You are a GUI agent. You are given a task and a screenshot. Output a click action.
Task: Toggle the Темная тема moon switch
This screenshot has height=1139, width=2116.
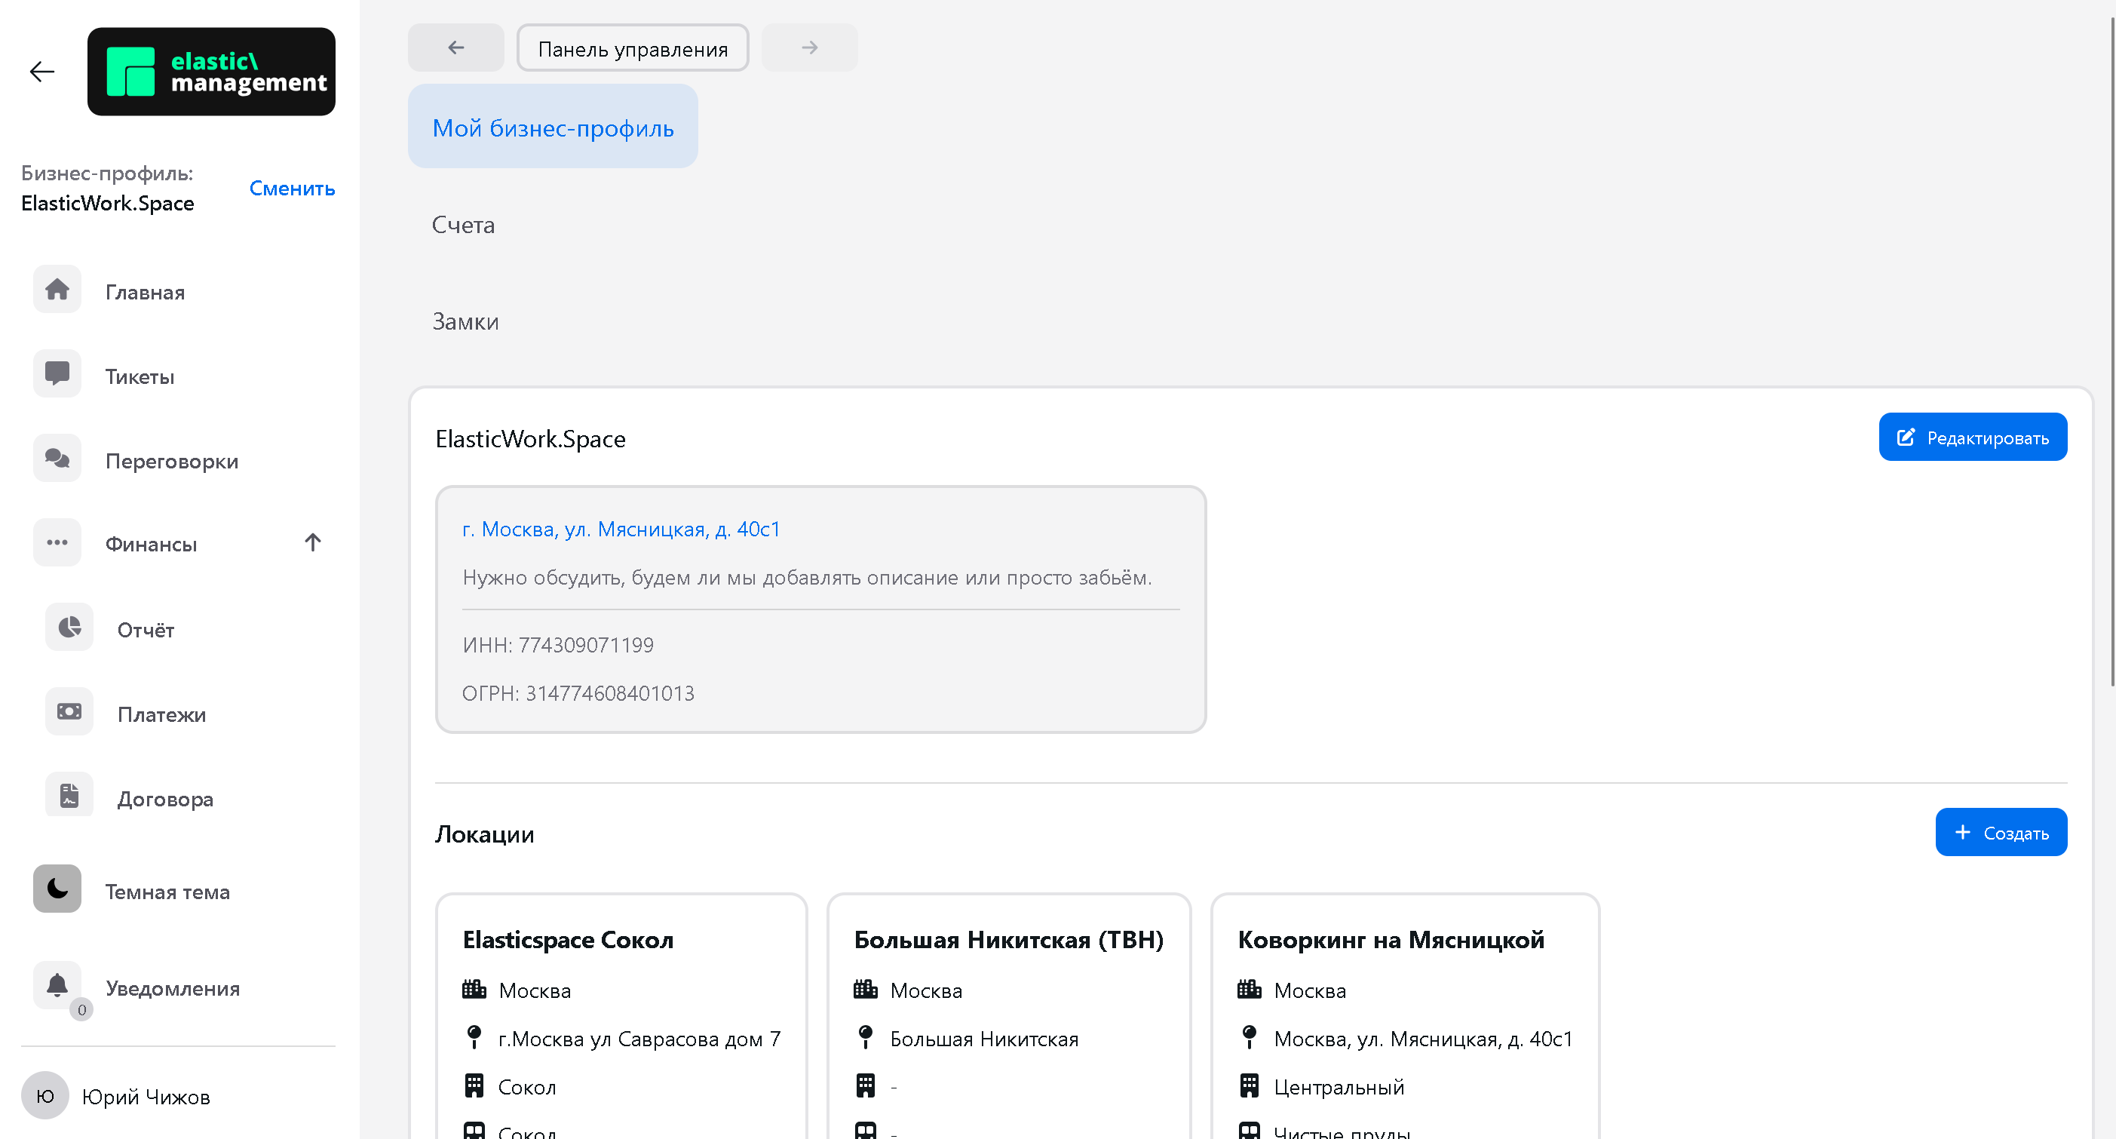57,889
